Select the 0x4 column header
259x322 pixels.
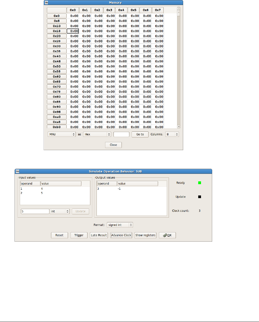coord(121,10)
